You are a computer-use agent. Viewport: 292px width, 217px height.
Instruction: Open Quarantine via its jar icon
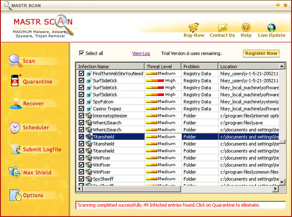pyautogui.click(x=15, y=80)
